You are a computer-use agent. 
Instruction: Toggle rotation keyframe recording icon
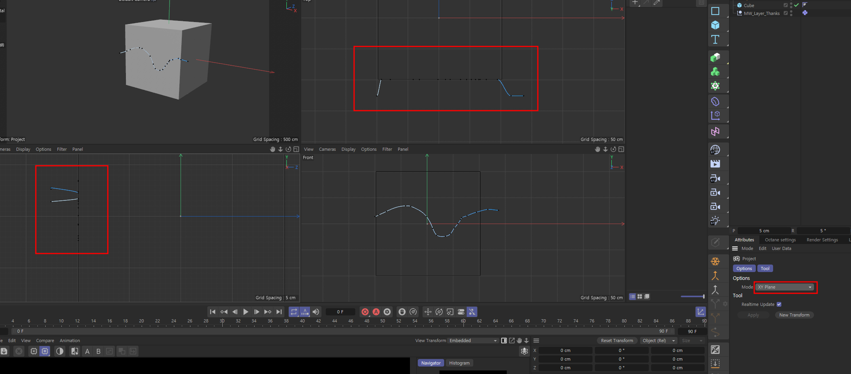[x=439, y=312]
